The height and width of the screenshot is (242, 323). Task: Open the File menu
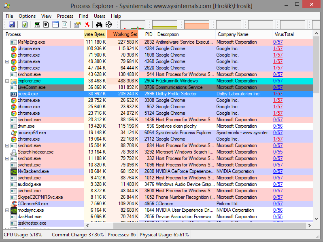coord(9,16)
